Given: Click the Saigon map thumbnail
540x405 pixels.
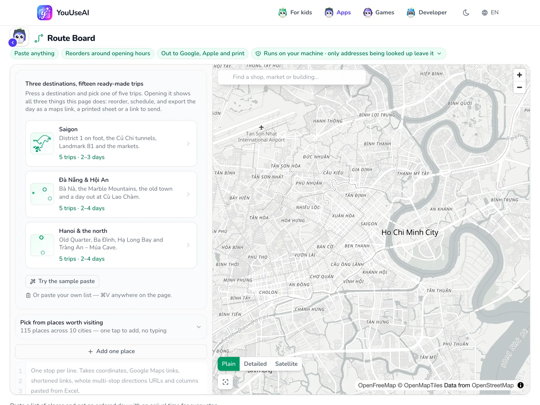Looking at the screenshot, I should (42, 143).
